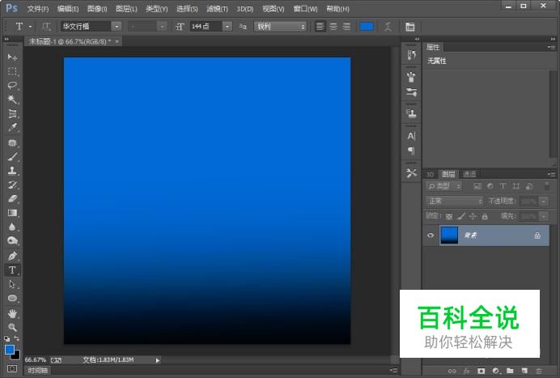Open the font family dropdown 华文行楷
The width and height of the screenshot is (560, 378).
117,27
